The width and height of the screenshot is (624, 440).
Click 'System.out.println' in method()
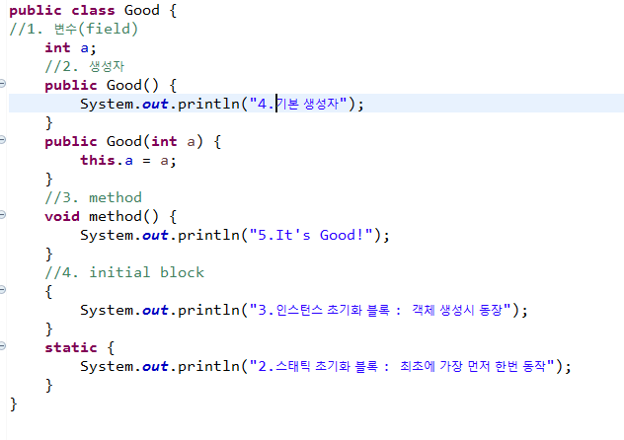tap(160, 236)
